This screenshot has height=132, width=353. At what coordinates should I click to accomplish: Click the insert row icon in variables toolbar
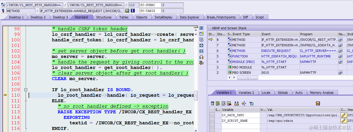pyautogui.click(x=218, y=103)
